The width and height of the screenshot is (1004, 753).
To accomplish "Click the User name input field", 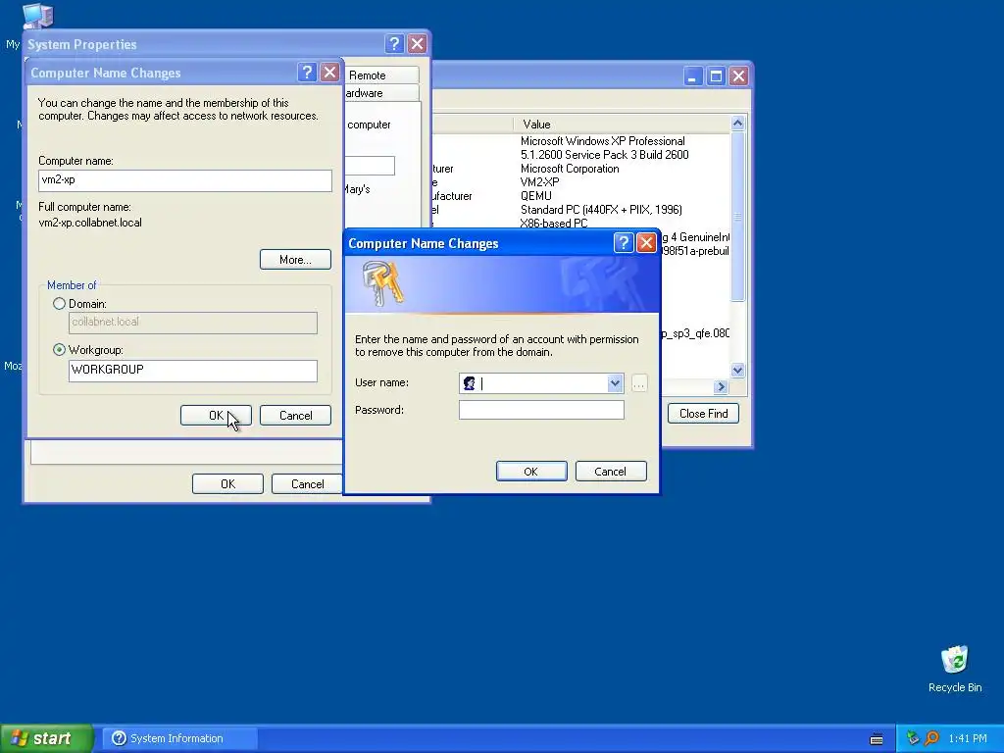I will (x=543, y=383).
